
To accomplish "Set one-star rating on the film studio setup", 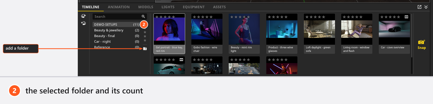I will click(194, 60).
